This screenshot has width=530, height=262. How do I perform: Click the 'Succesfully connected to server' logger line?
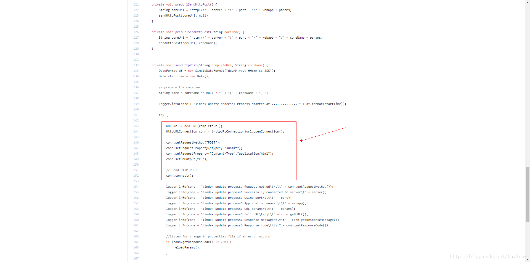point(246,192)
